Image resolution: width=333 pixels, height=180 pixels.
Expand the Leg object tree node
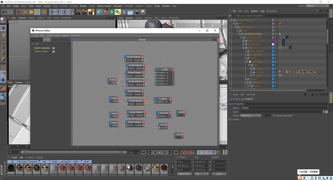click(243, 41)
